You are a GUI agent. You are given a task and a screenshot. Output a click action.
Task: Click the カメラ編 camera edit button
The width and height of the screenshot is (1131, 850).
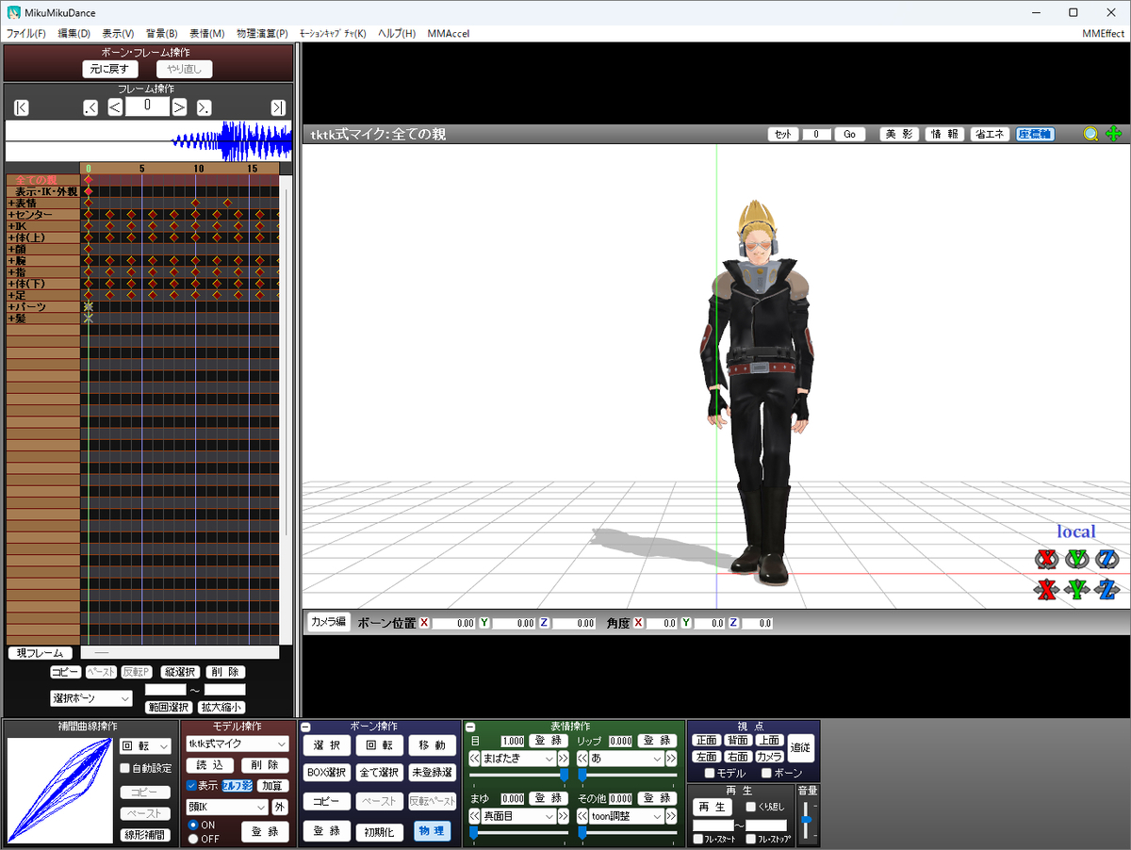(x=328, y=622)
